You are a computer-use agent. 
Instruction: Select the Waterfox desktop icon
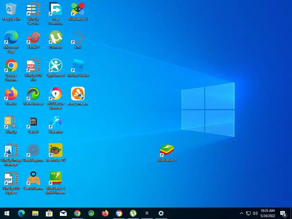[56, 125]
